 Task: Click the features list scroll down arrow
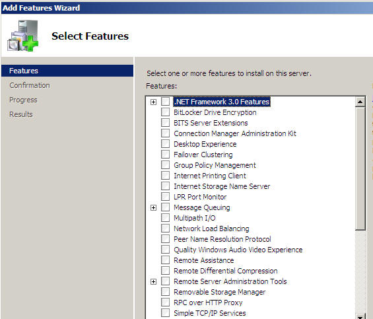point(360,316)
